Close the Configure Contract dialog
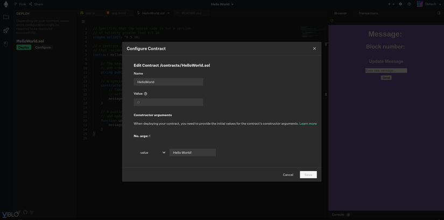Screen dimensions: 444x220 click(314, 49)
